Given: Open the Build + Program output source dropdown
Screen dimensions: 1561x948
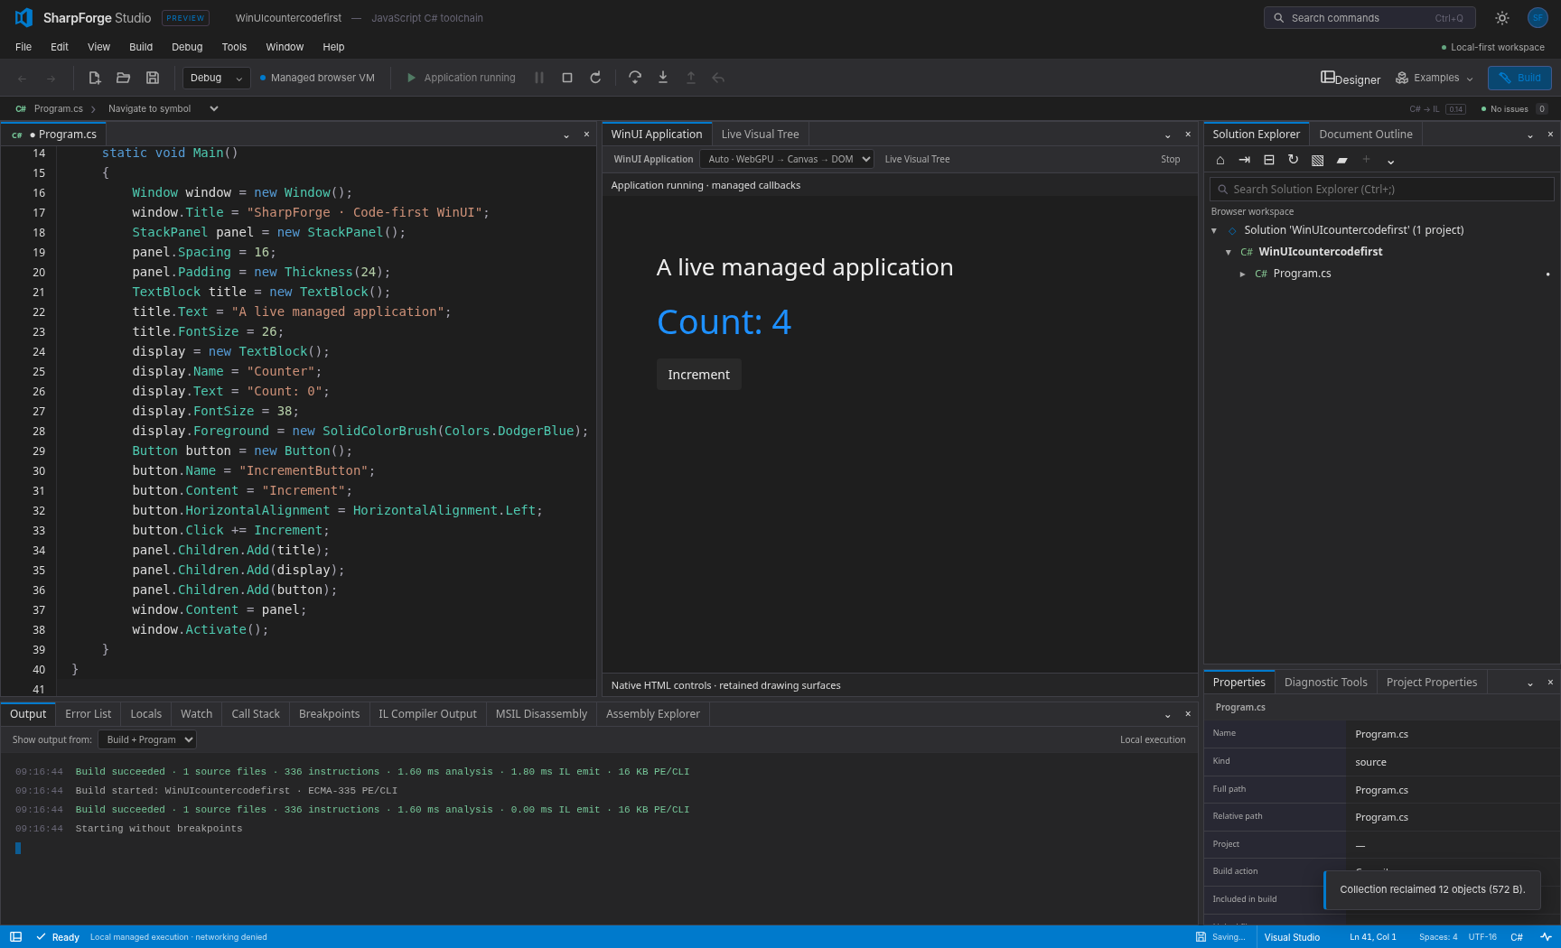Looking at the screenshot, I should (x=147, y=739).
